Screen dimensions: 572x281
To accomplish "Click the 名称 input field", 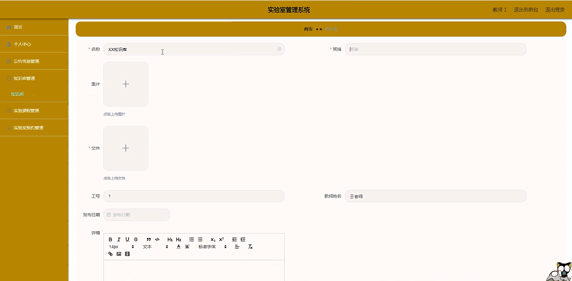I will tap(194, 49).
